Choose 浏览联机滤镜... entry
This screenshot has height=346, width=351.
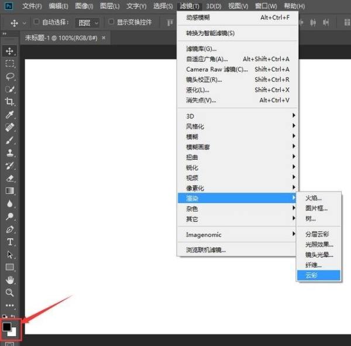tap(237, 249)
